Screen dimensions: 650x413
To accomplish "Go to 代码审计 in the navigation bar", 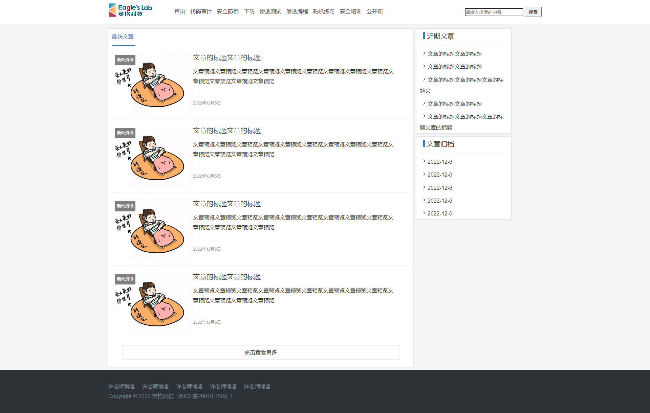I will pos(201,12).
